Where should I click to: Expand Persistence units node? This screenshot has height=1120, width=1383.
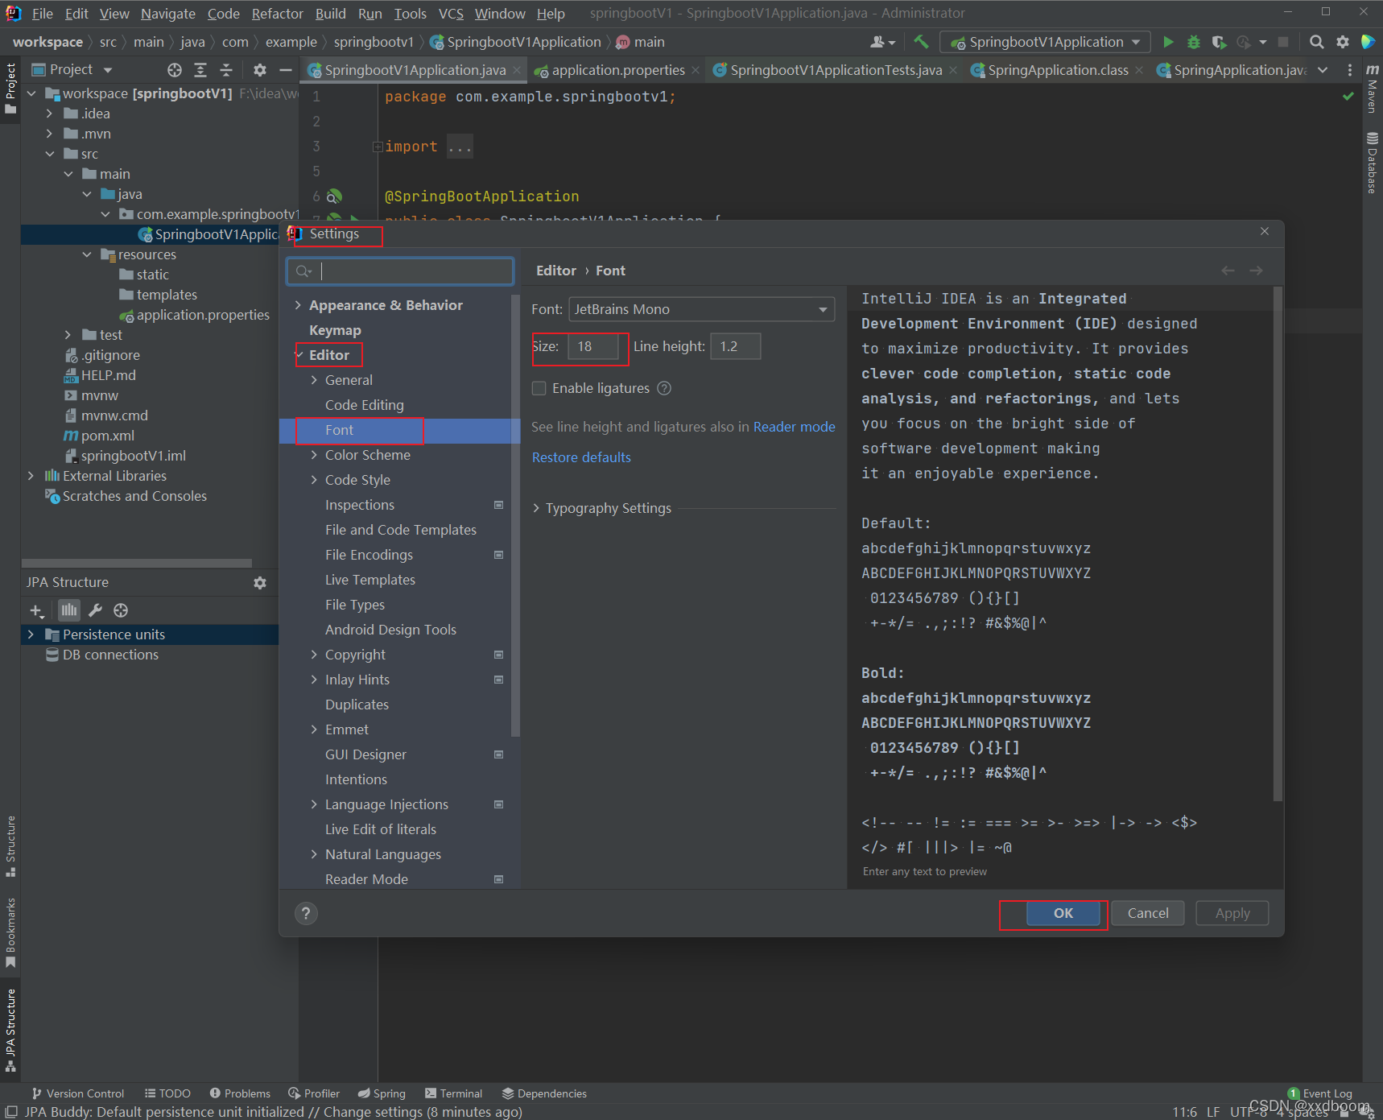[31, 634]
